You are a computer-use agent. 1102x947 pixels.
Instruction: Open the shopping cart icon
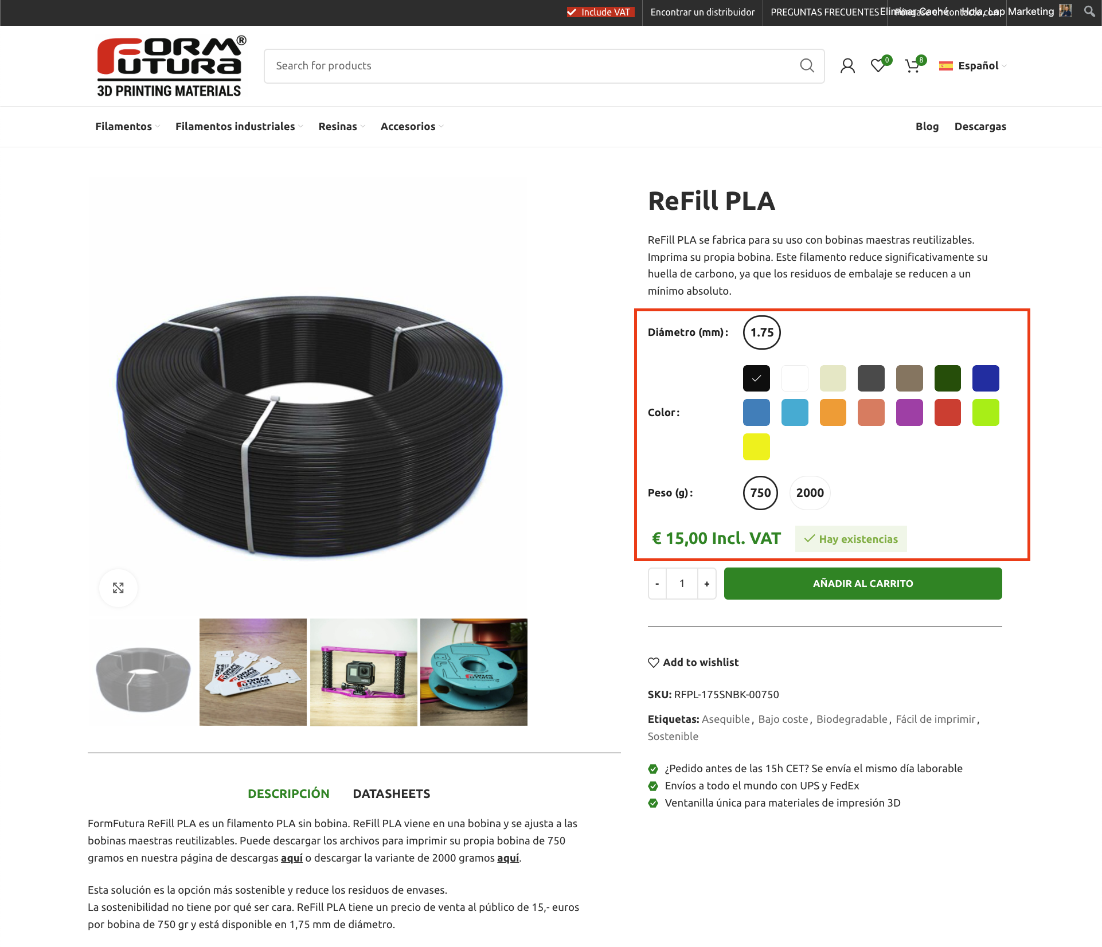pos(912,66)
